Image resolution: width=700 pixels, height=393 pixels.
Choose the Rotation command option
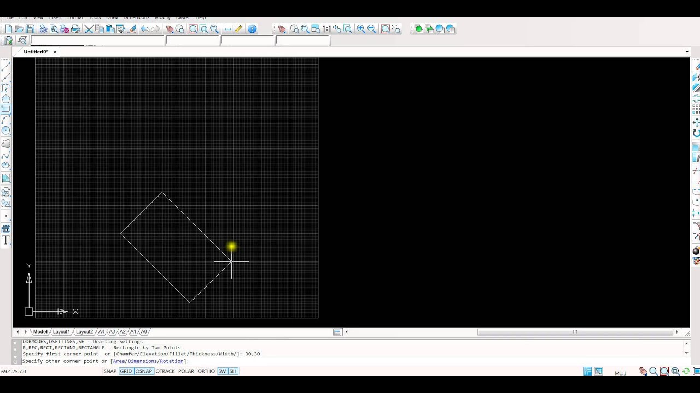172,361
